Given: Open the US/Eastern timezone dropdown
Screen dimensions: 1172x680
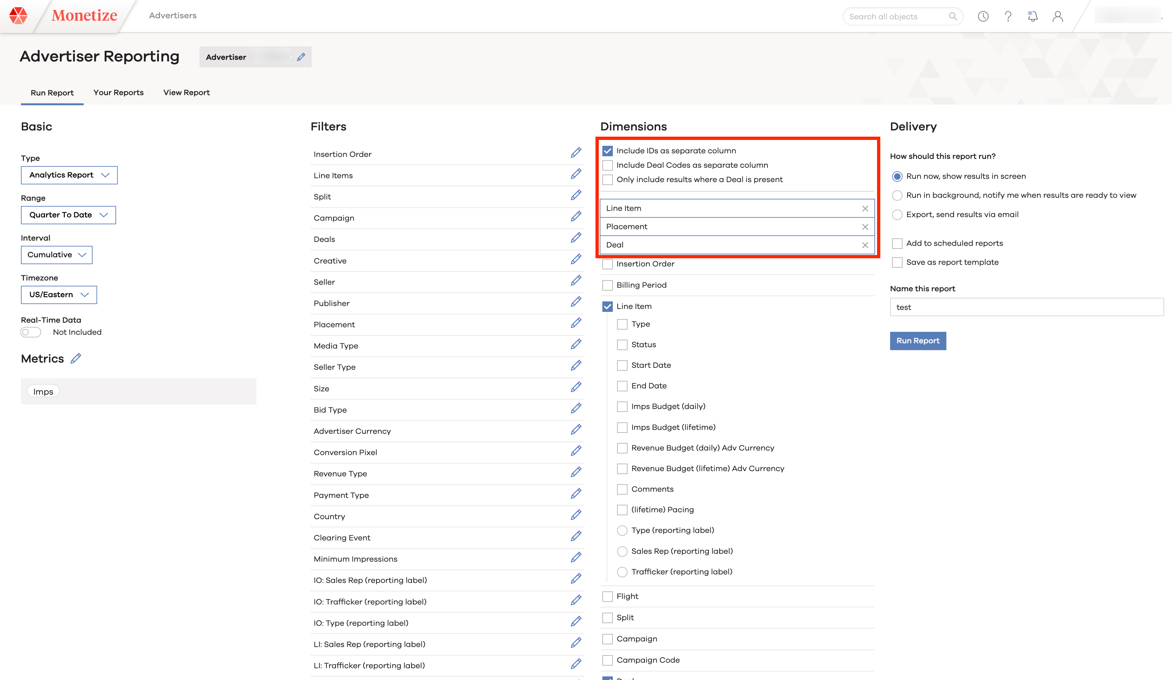Looking at the screenshot, I should click(59, 295).
